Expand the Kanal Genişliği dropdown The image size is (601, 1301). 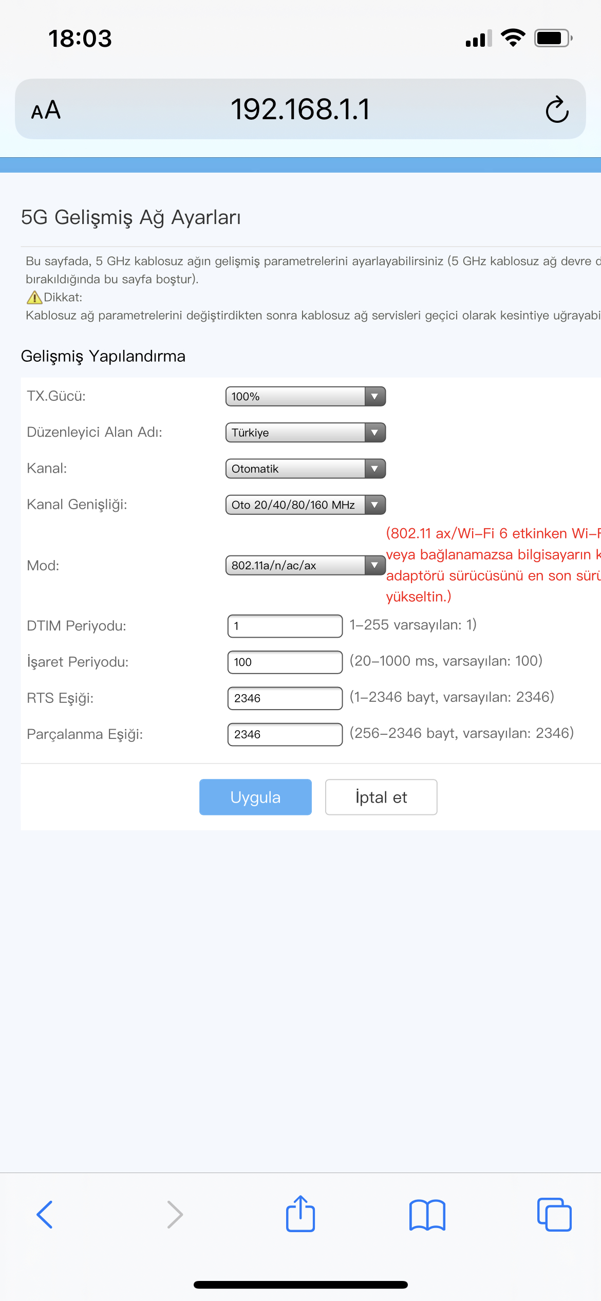click(x=306, y=505)
